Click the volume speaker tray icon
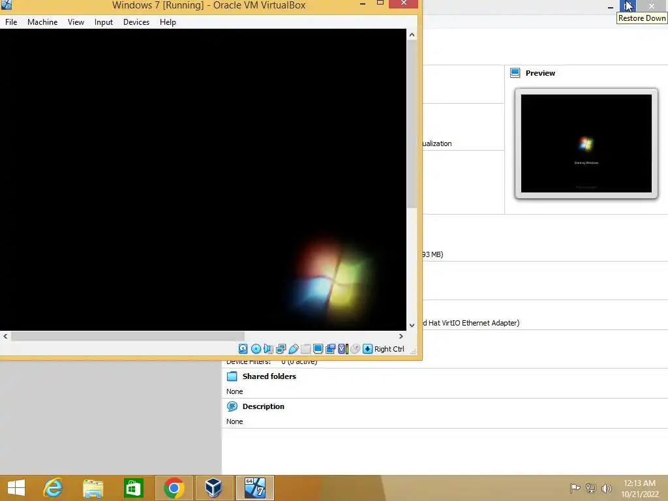The height and width of the screenshot is (501, 668). tap(606, 488)
